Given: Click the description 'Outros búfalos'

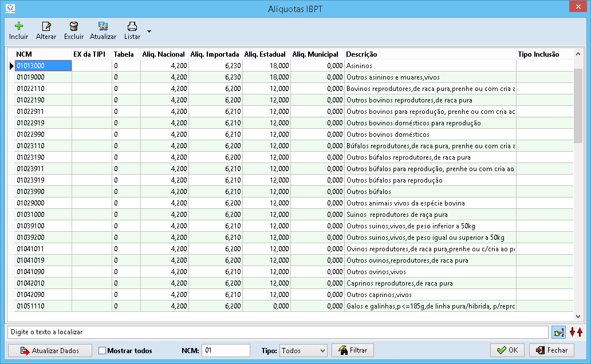Looking at the screenshot, I should point(369,192).
